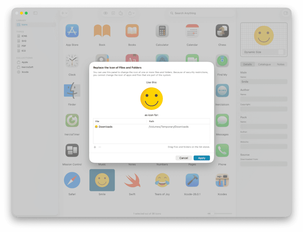This screenshot has height=232, width=303.
Task: Switch to the Notes tab
Action: [x=281, y=64]
